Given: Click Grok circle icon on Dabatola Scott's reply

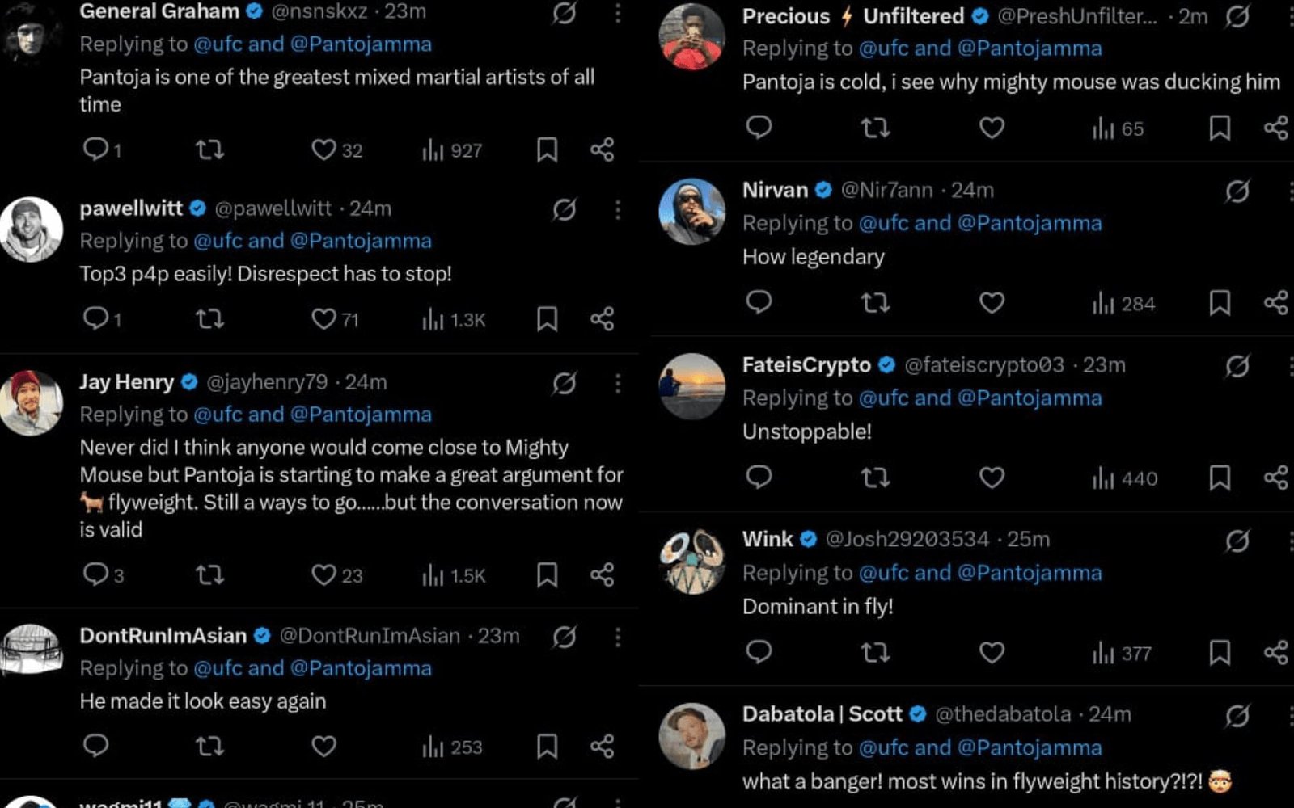Looking at the screenshot, I should 1237,715.
